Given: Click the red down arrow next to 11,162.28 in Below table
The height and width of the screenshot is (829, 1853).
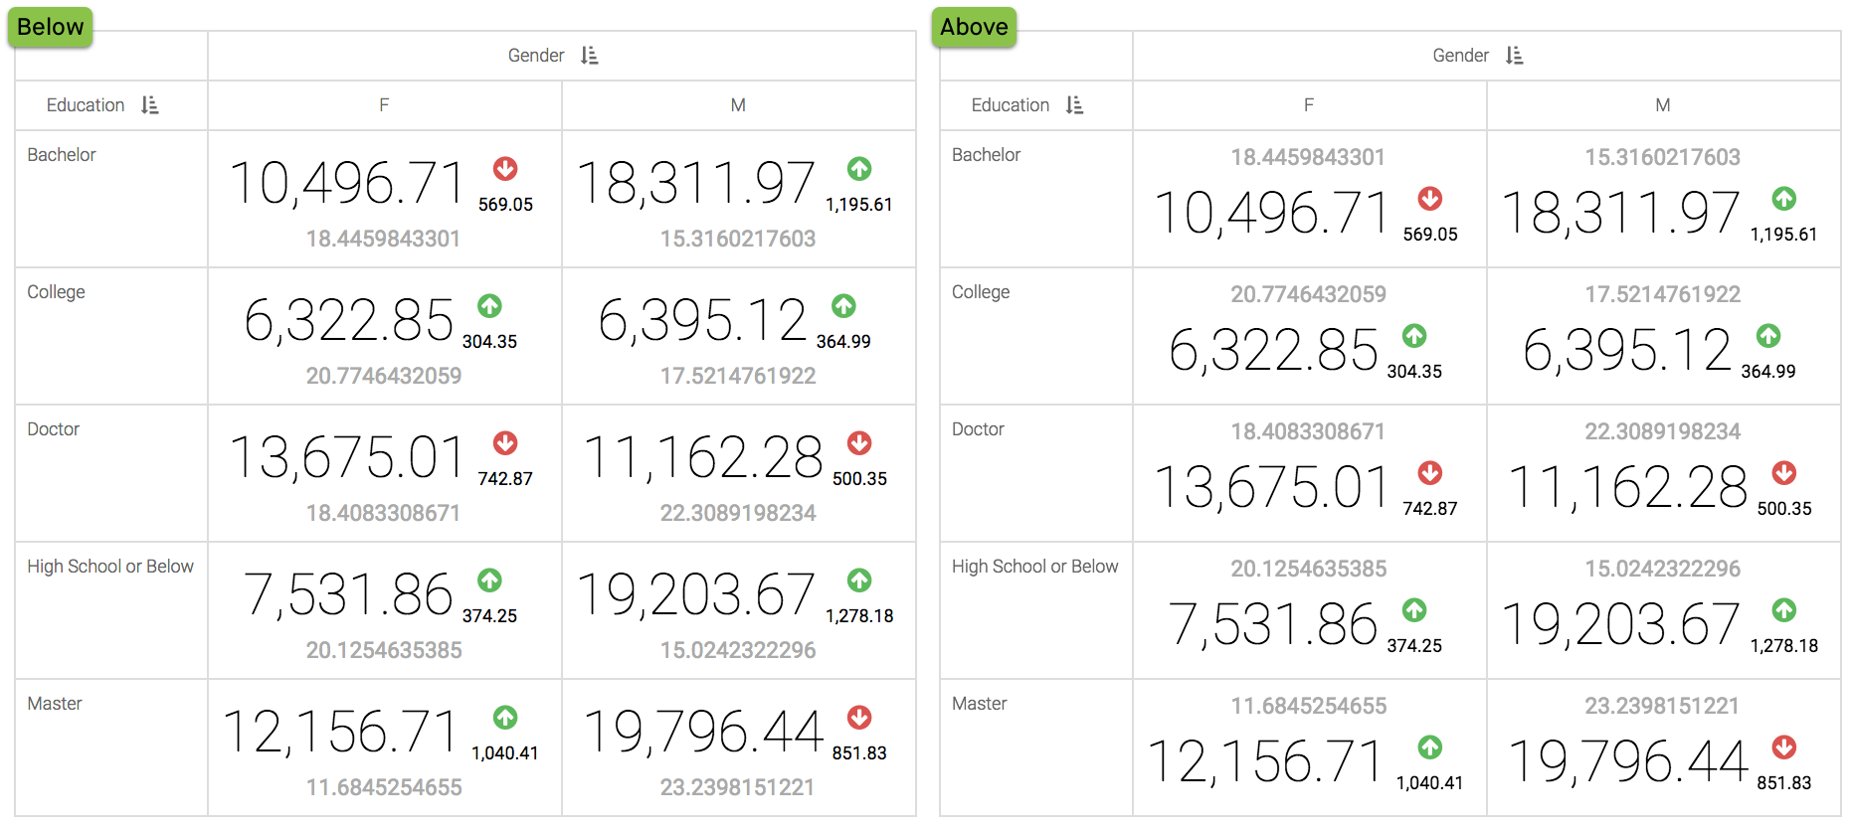Looking at the screenshot, I should [859, 443].
